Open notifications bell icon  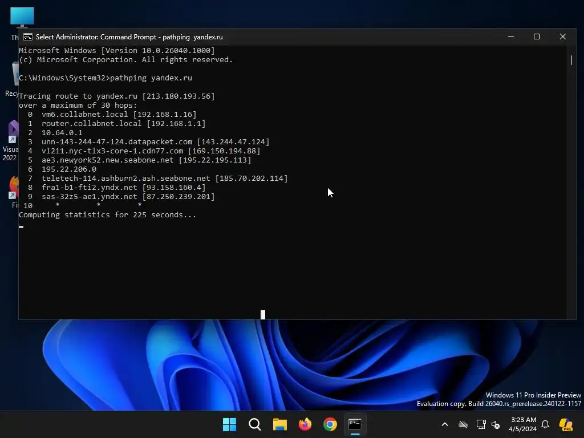[x=545, y=424]
